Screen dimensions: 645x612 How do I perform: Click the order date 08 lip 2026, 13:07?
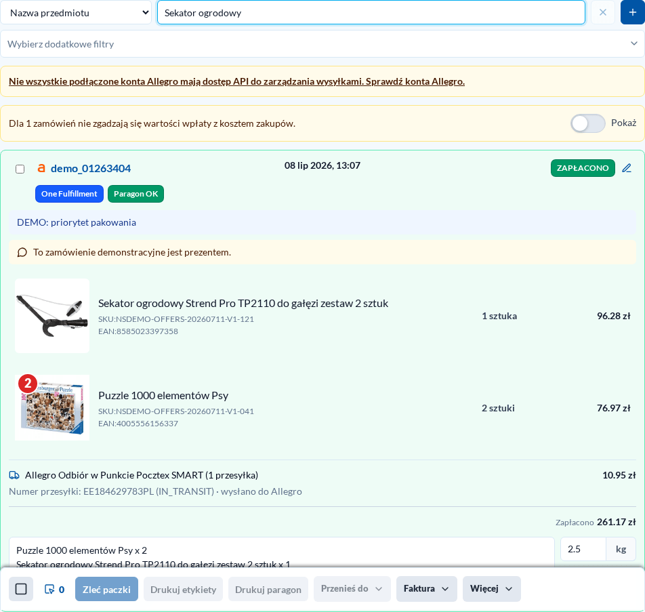322,165
